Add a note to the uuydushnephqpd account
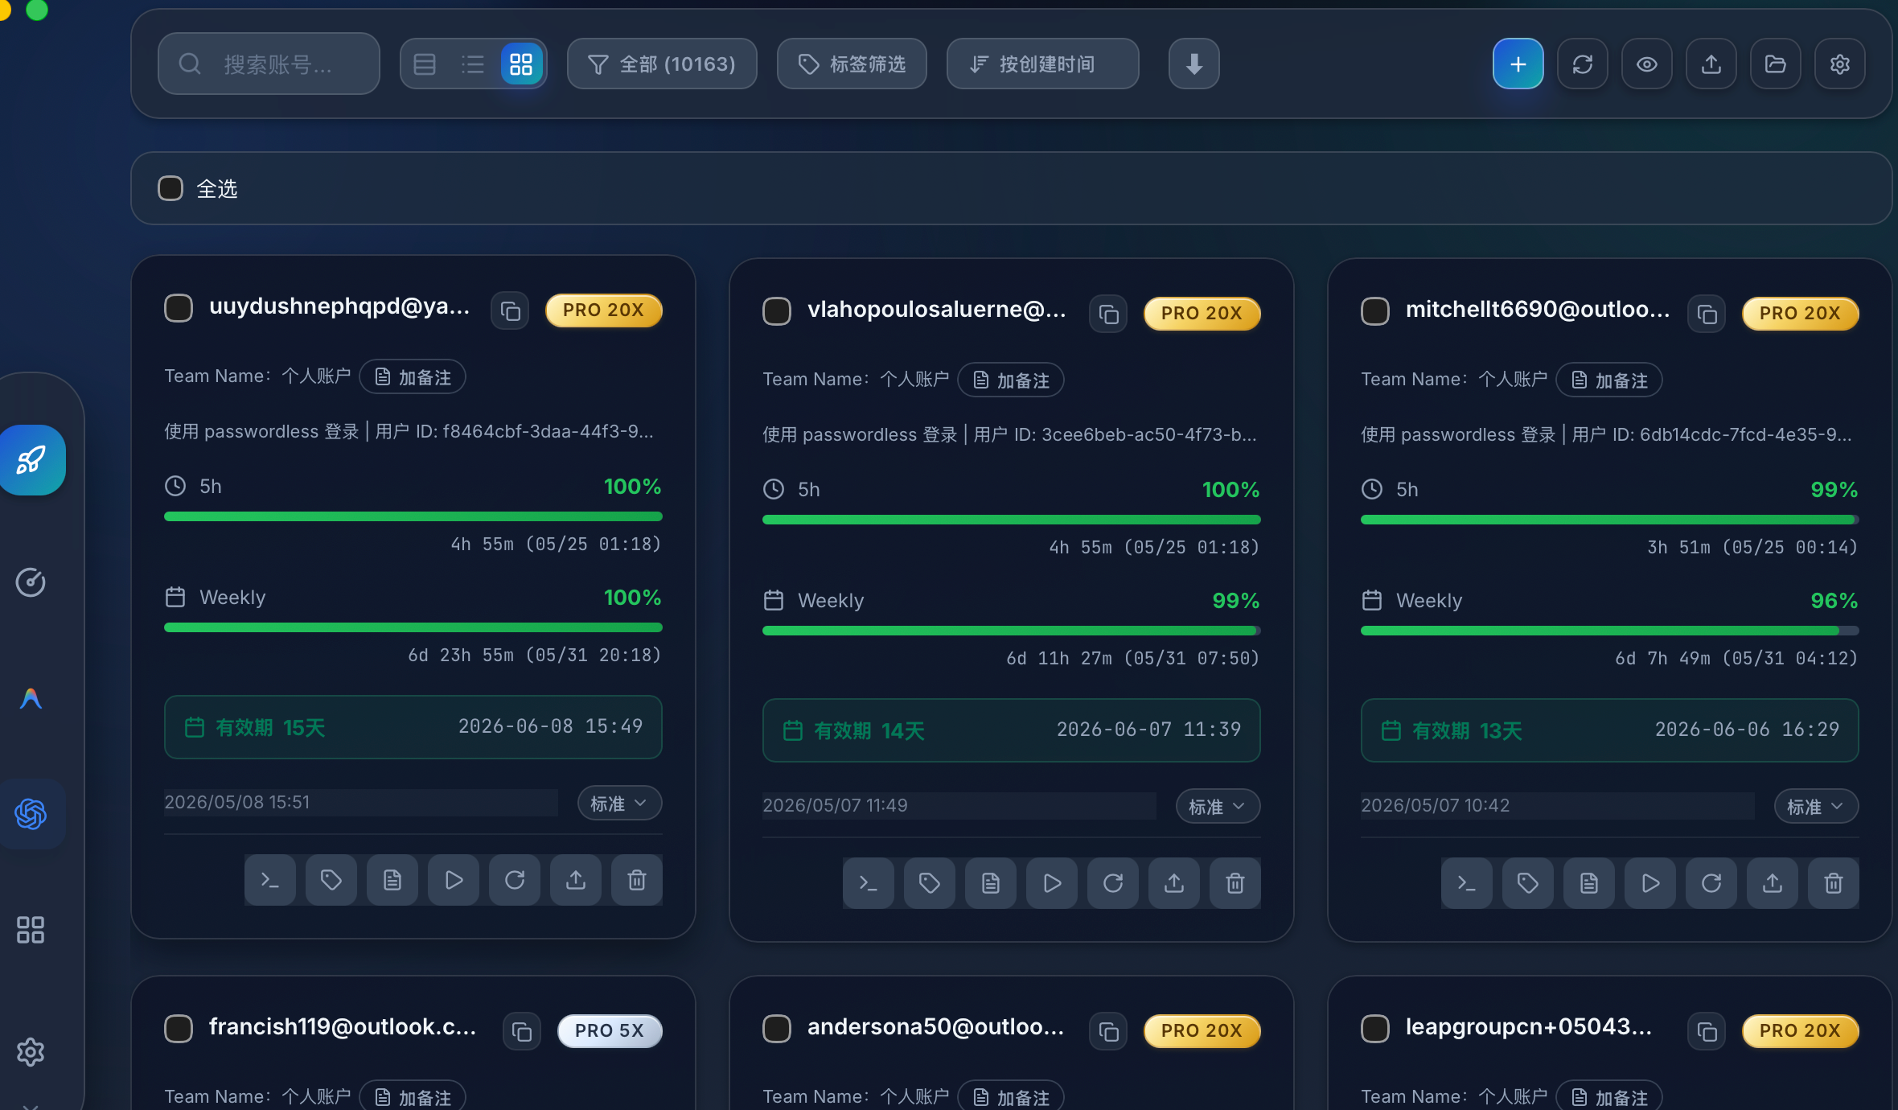The width and height of the screenshot is (1898, 1110). tap(413, 376)
